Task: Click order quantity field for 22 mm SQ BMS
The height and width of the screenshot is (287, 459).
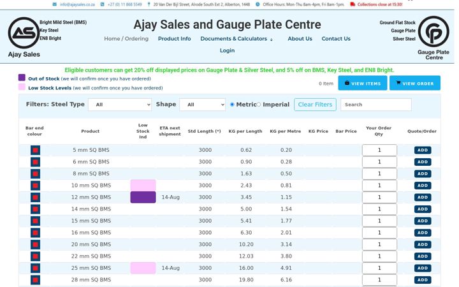Action: coord(379,256)
